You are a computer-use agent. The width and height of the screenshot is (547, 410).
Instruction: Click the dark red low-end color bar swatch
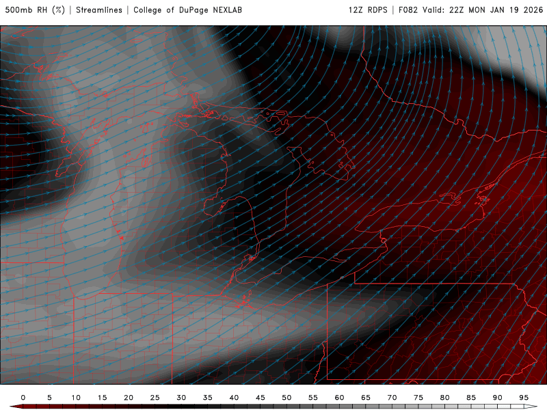coord(16,407)
